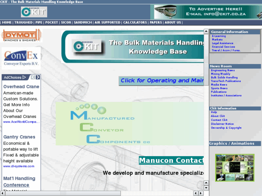Open the Bulk Solids Handling link
262x196 pixels.
click(x=224, y=77)
